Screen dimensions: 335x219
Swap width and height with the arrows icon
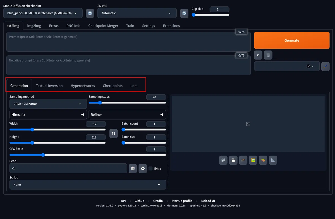pyautogui.click(x=114, y=133)
